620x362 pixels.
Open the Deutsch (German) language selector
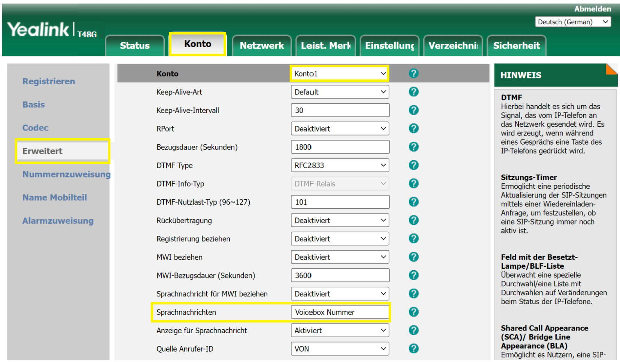point(573,22)
